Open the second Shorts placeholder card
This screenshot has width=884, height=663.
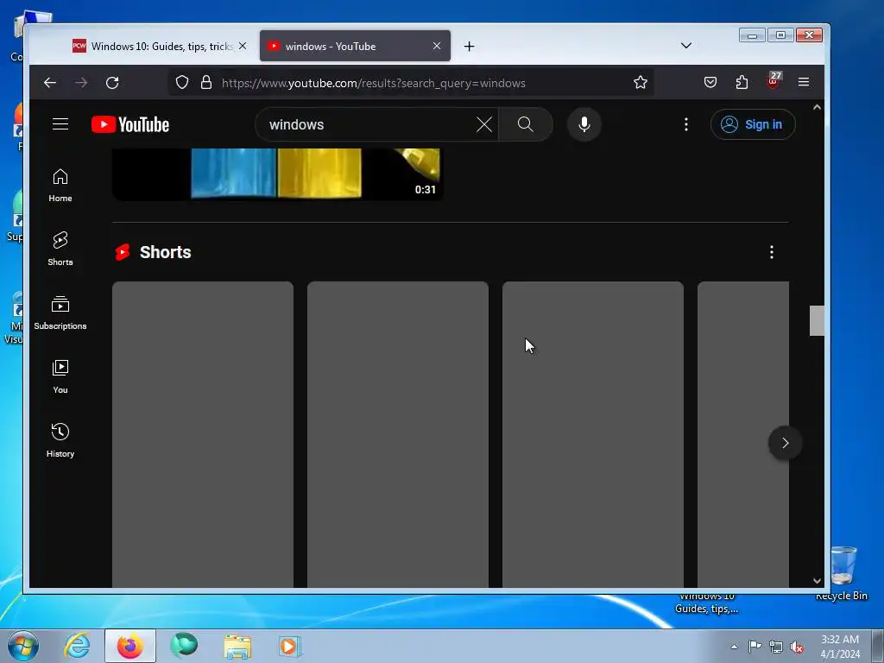[x=398, y=435]
